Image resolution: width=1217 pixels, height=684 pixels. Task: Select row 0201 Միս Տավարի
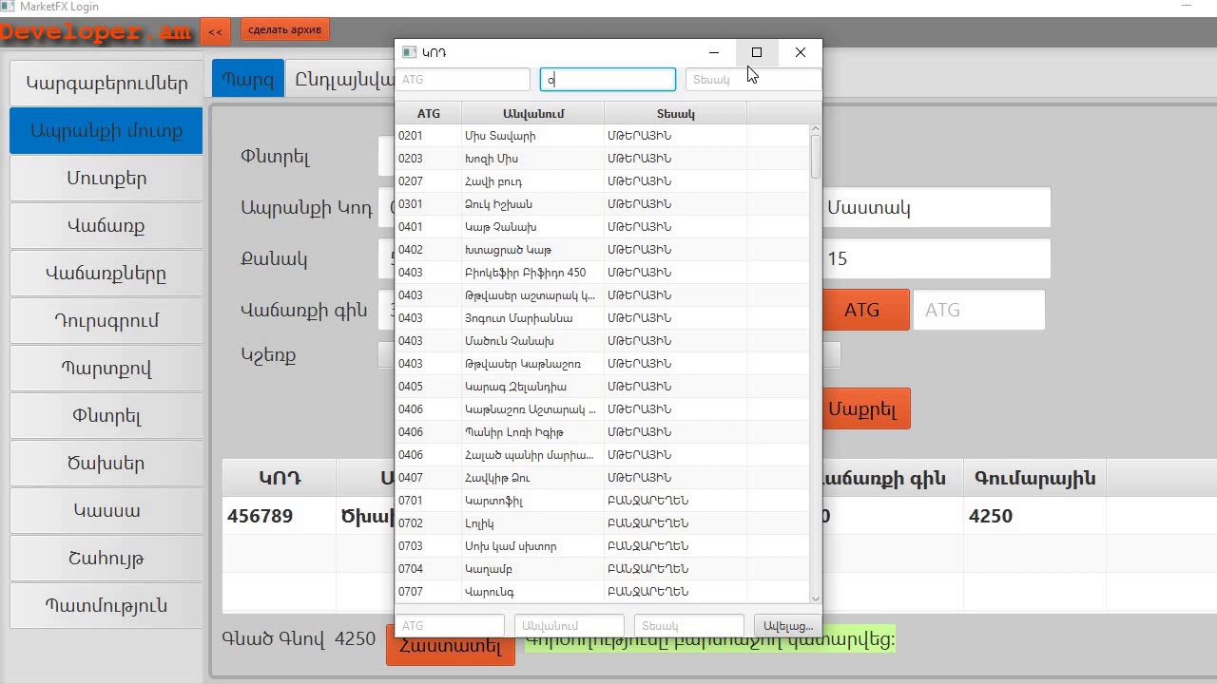(603, 136)
